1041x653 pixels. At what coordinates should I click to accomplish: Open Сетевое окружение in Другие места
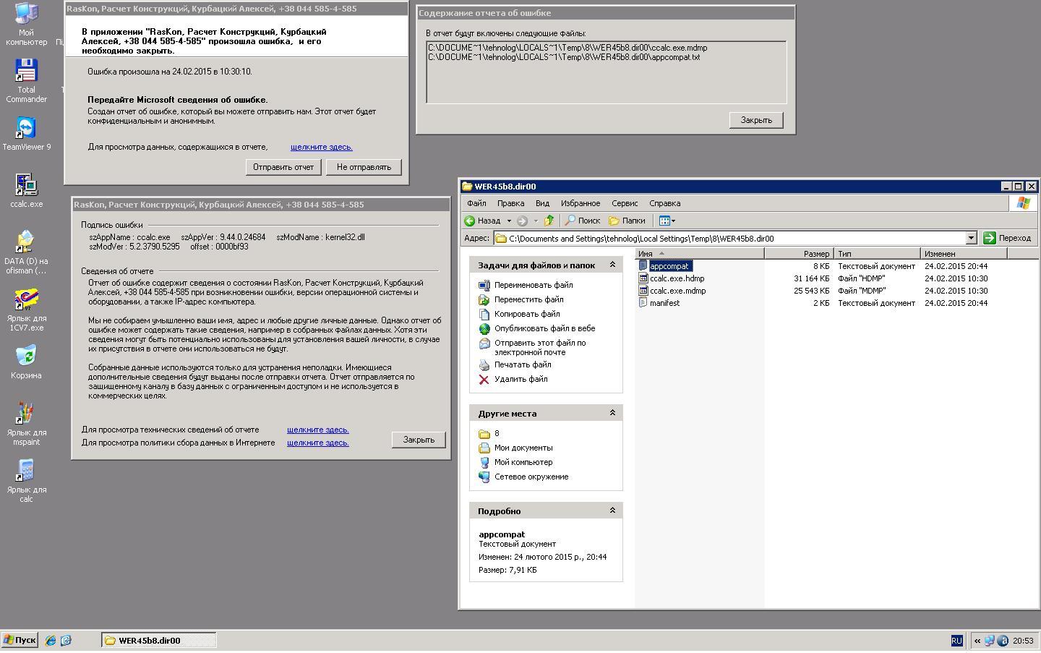523,477
